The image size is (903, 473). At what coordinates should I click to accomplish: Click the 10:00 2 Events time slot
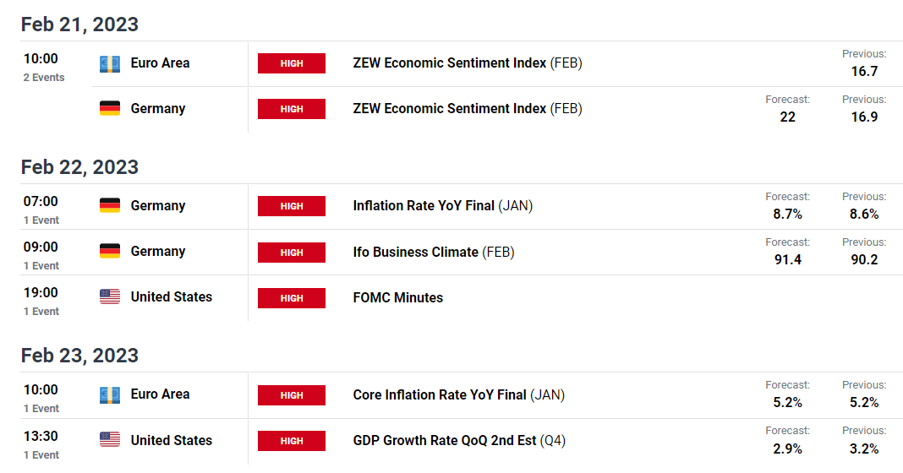(x=44, y=67)
